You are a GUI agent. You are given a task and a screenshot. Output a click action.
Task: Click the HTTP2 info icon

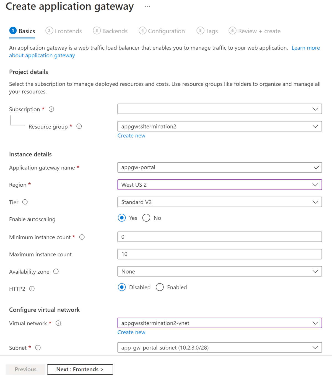32,289
